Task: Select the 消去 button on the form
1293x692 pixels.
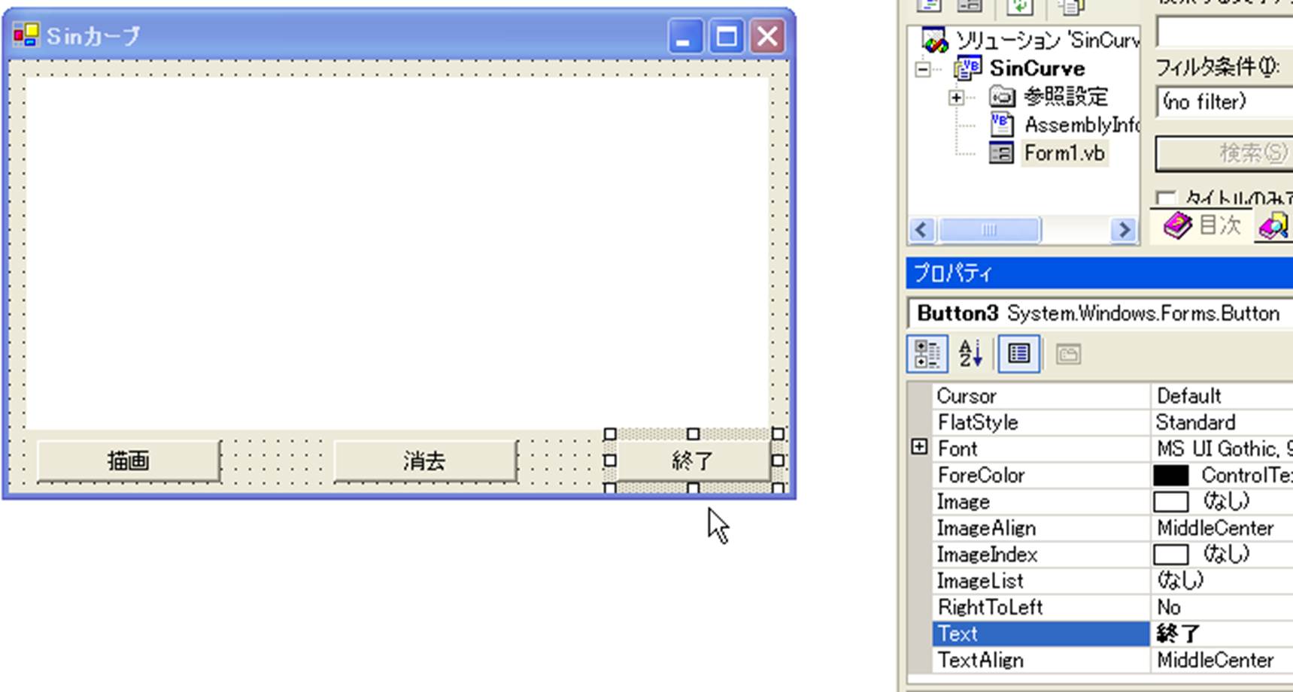Action: (425, 461)
